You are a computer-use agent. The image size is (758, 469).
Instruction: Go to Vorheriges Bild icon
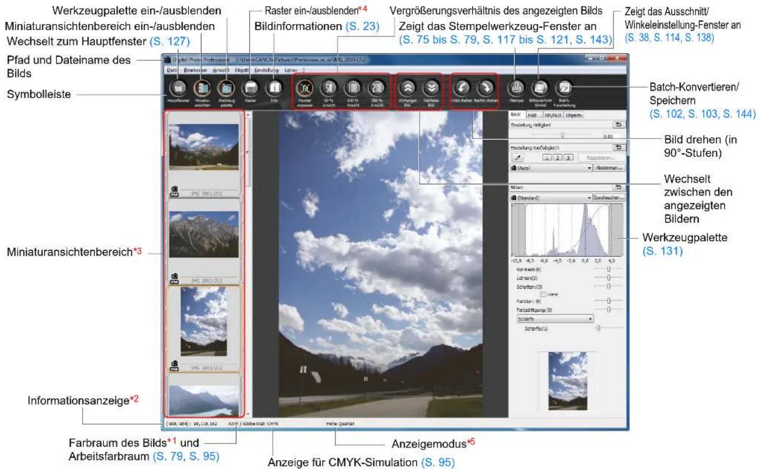(408, 88)
